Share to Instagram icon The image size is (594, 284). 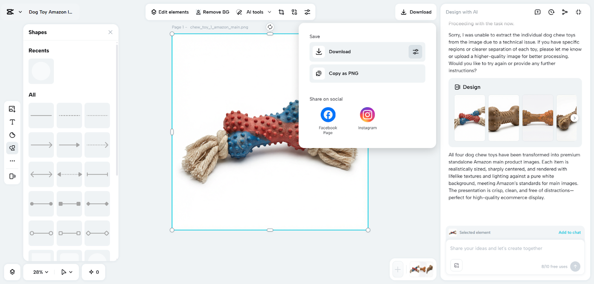367,115
